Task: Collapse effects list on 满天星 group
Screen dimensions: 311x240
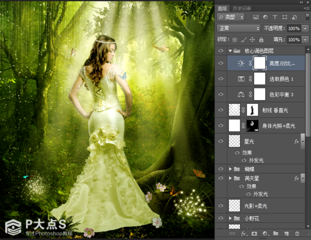Action: [x=302, y=178]
